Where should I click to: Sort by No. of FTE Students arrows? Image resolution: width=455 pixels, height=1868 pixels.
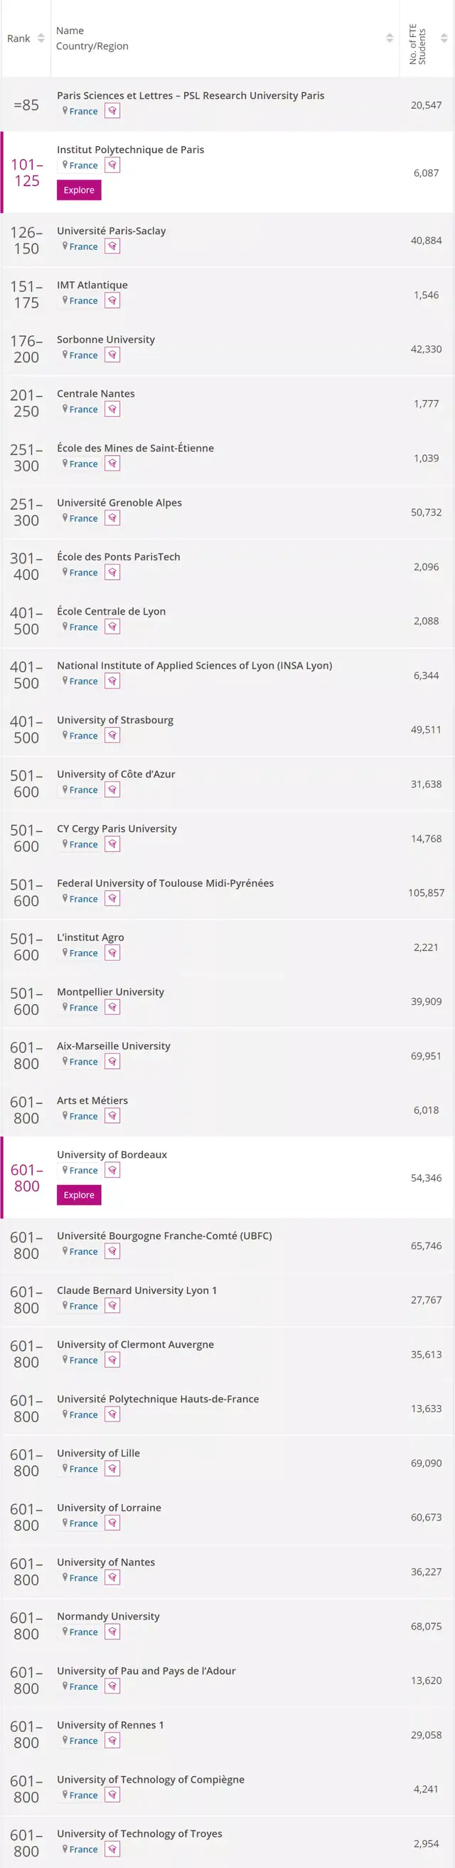444,38
